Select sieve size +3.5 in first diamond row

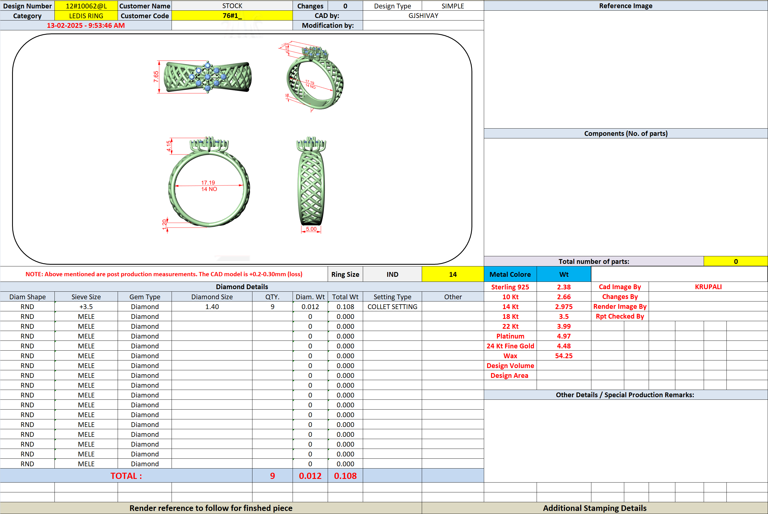click(86, 307)
